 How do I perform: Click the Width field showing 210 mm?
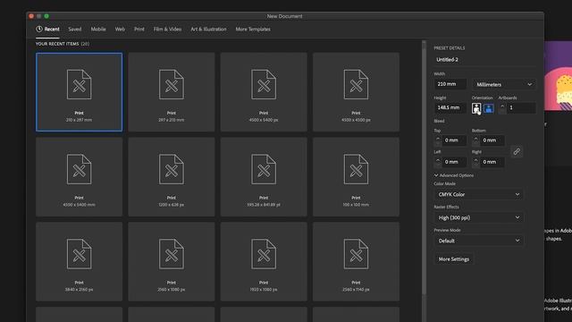pos(450,84)
